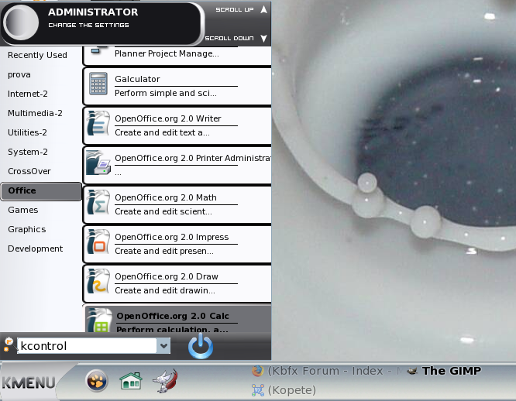Click the OpenOffice.org Impress icon
This screenshot has height=401, width=516.
98,242
